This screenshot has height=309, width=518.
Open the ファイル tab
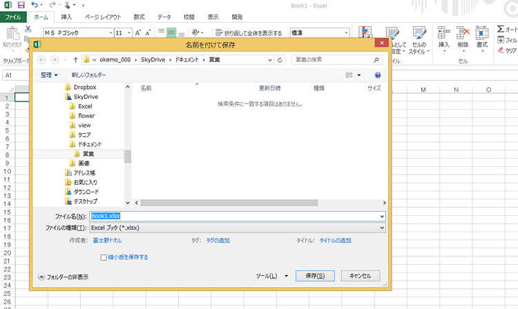[x=13, y=17]
